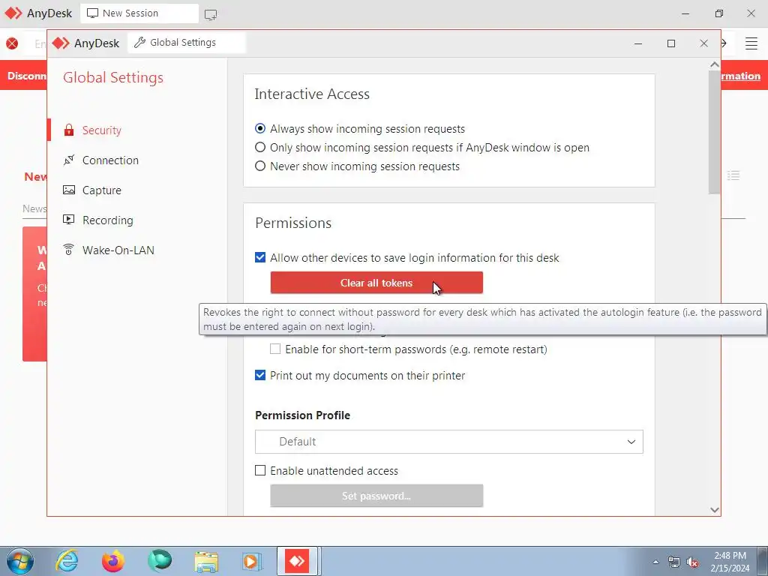
Task: Switch to the New Session tab in main window
Action: pos(139,13)
